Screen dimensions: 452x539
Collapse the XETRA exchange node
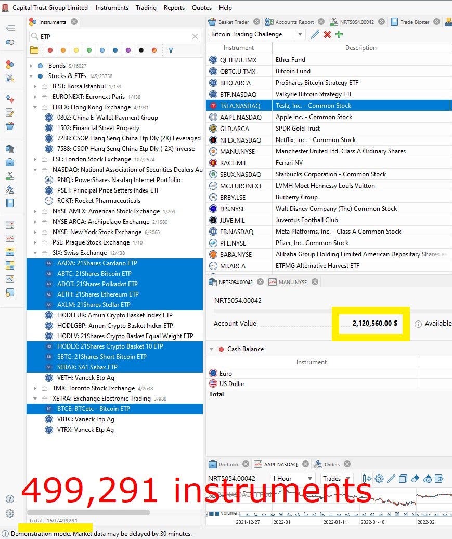[x=35, y=399]
